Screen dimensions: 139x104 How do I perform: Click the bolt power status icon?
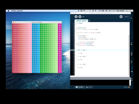[93, 11]
